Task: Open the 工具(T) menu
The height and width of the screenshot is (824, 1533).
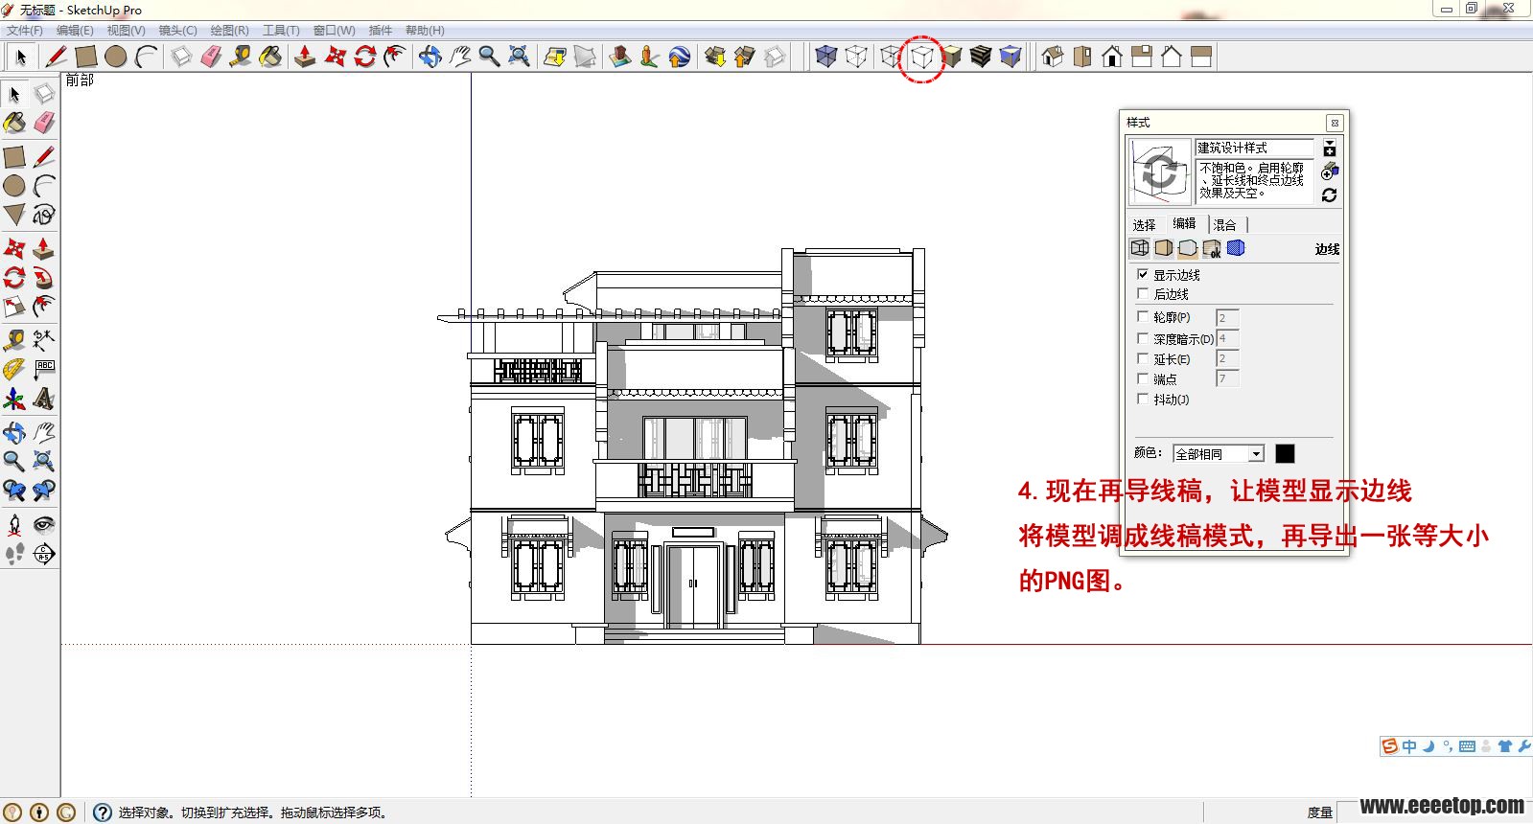Action: (x=281, y=31)
